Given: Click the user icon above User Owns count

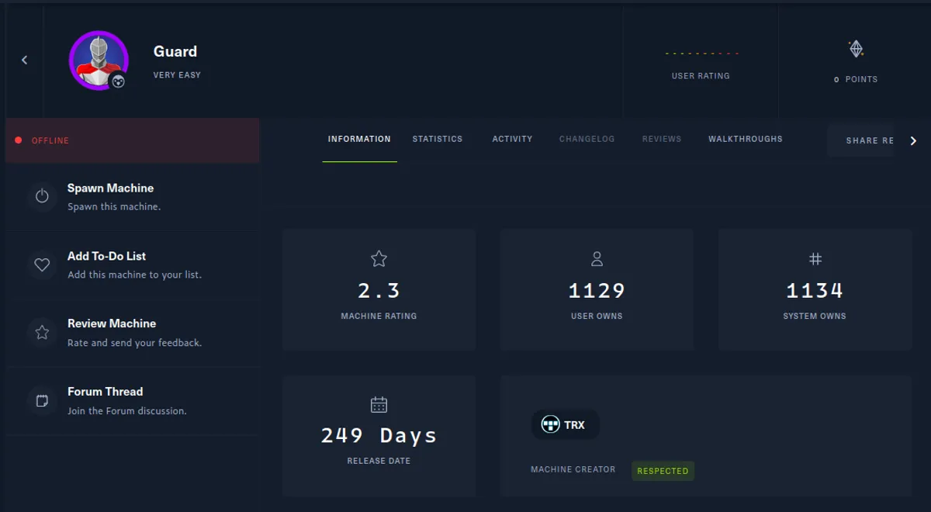Looking at the screenshot, I should 597,258.
